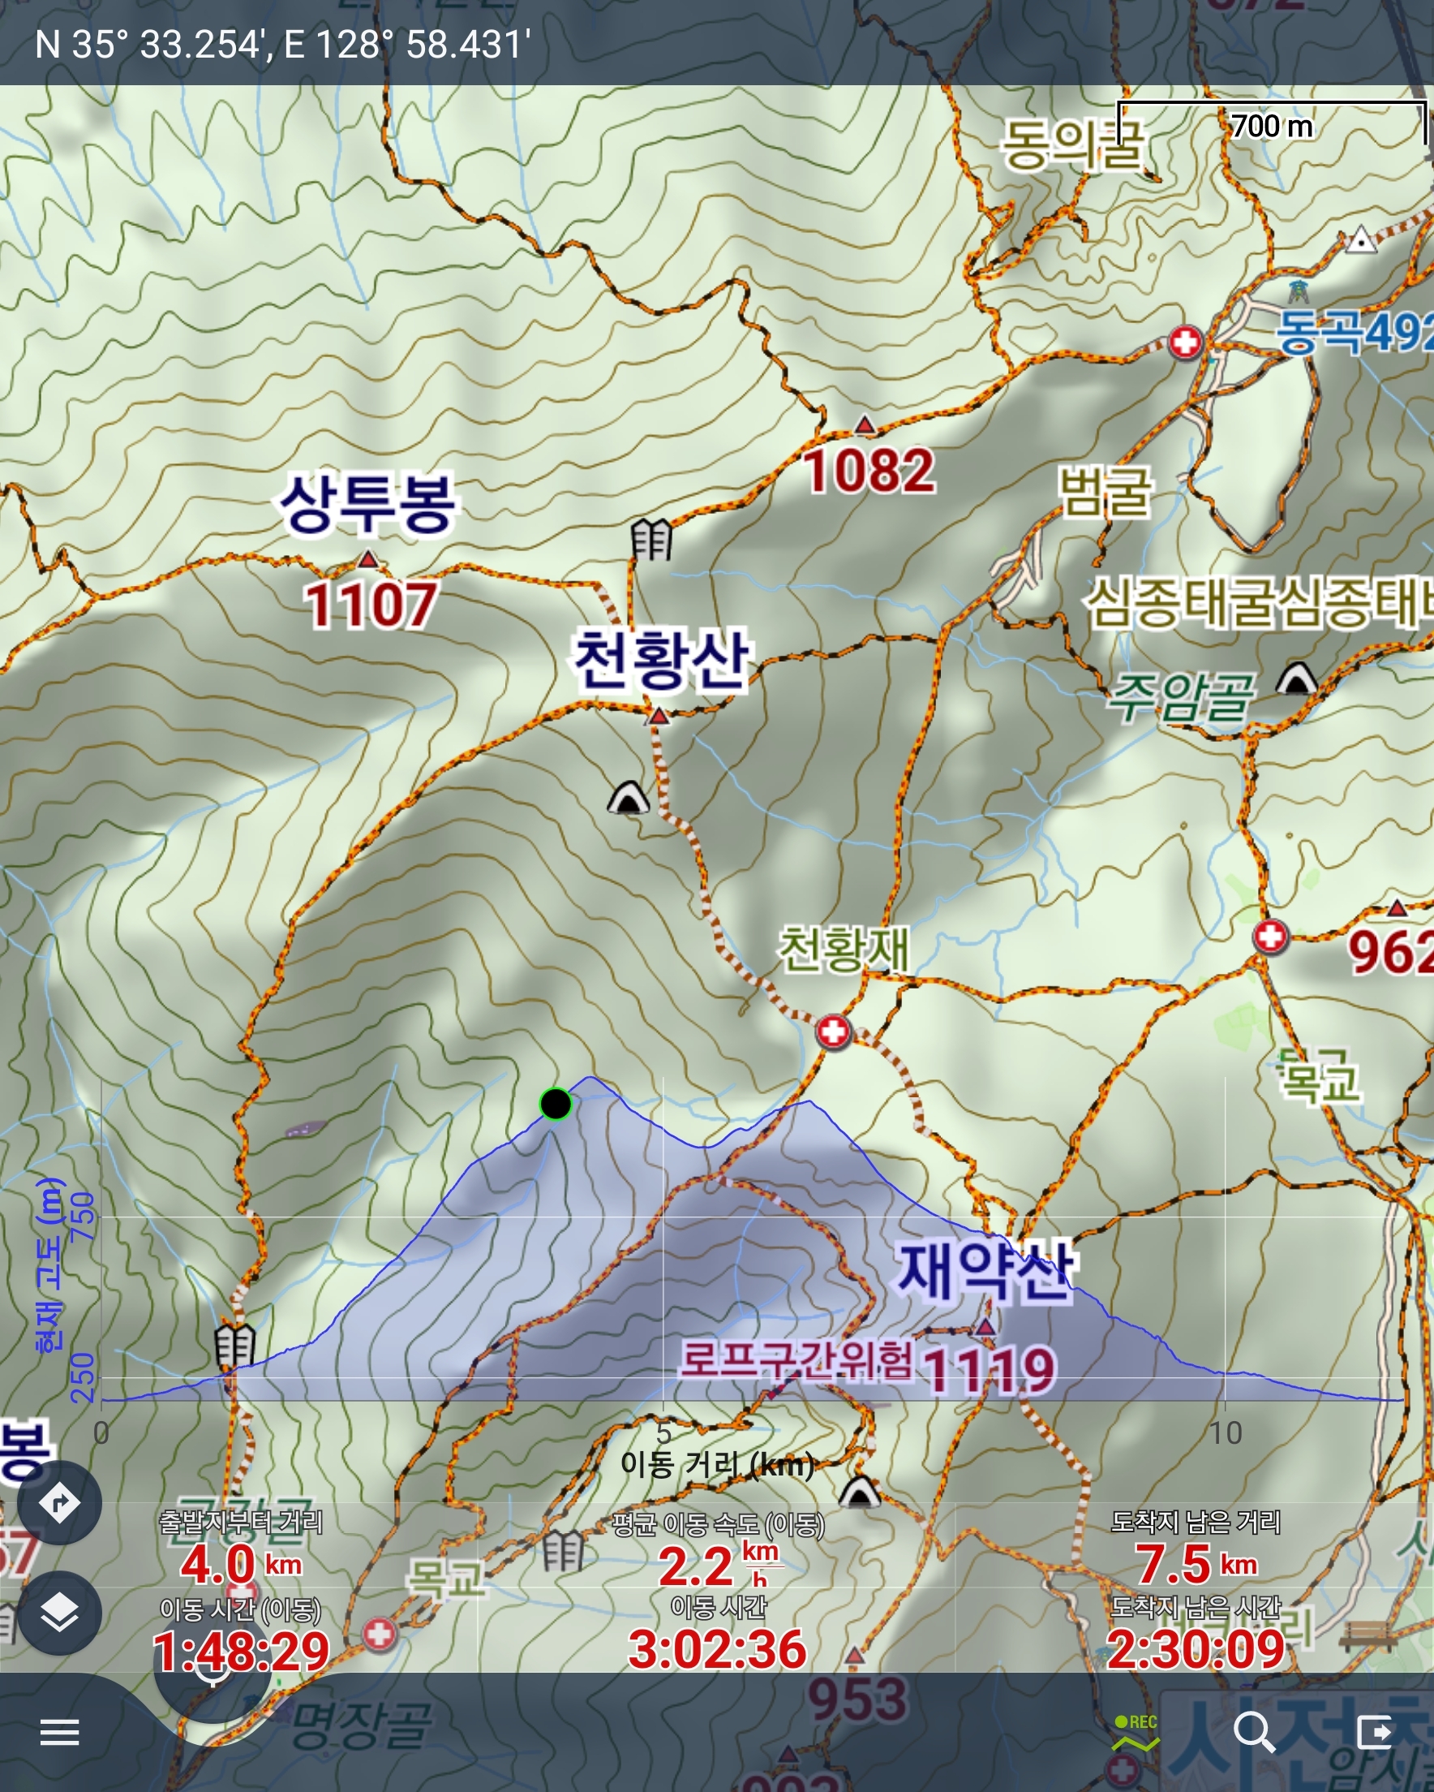Tap the GPS coordinates in top bar
The height and width of the screenshot is (1792, 1434).
[283, 43]
